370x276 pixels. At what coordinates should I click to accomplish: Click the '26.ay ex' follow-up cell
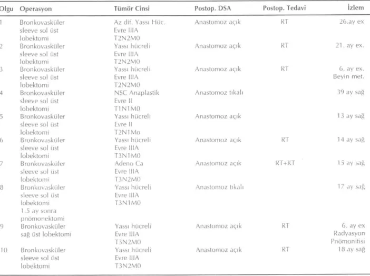(x=352, y=22)
